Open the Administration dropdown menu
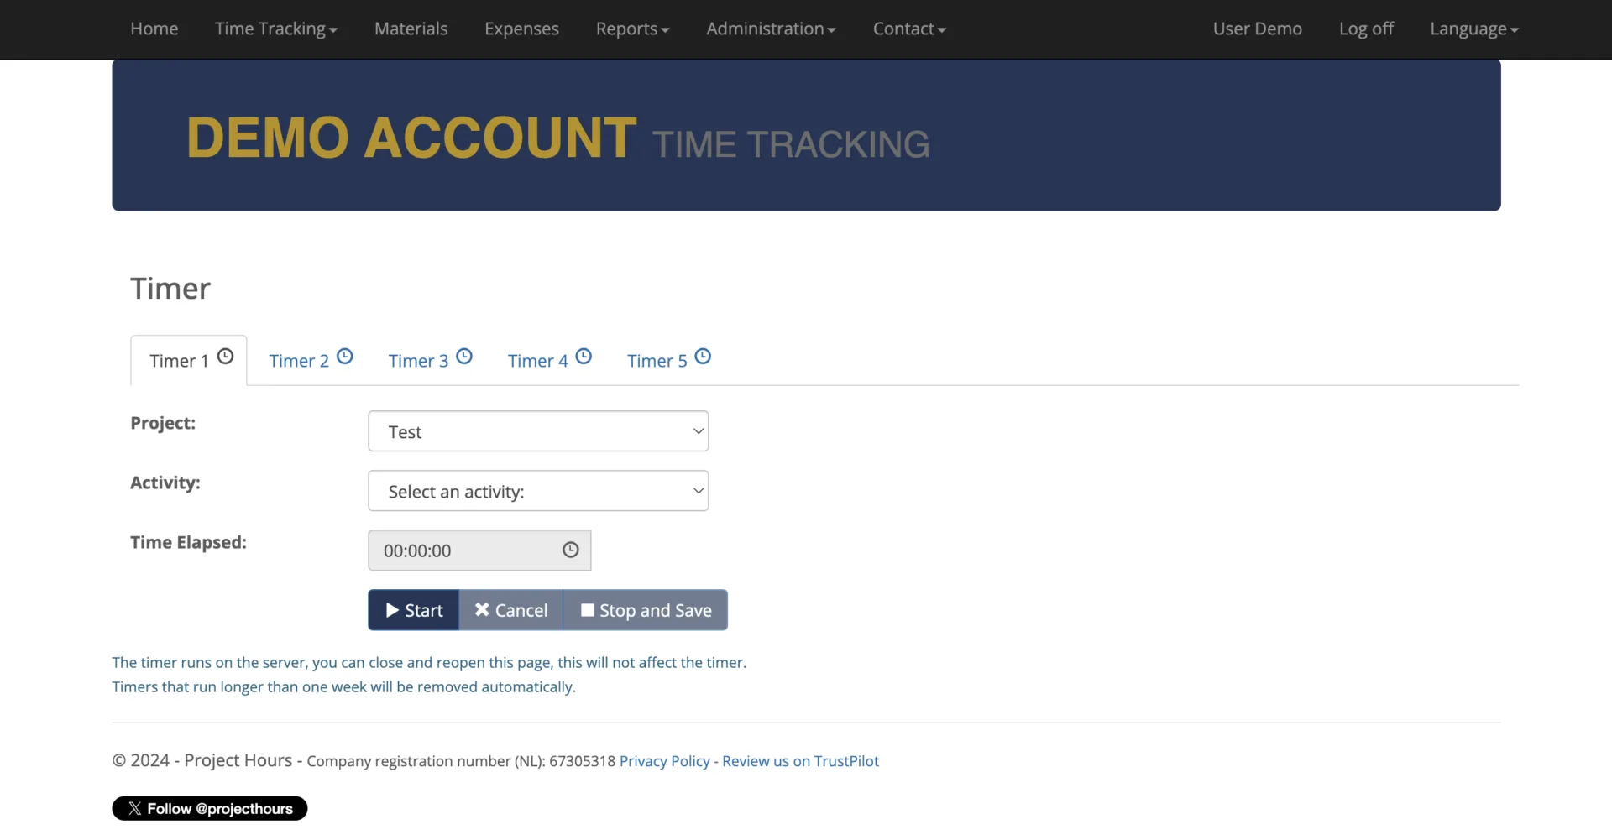The width and height of the screenshot is (1612, 840). tap(770, 29)
